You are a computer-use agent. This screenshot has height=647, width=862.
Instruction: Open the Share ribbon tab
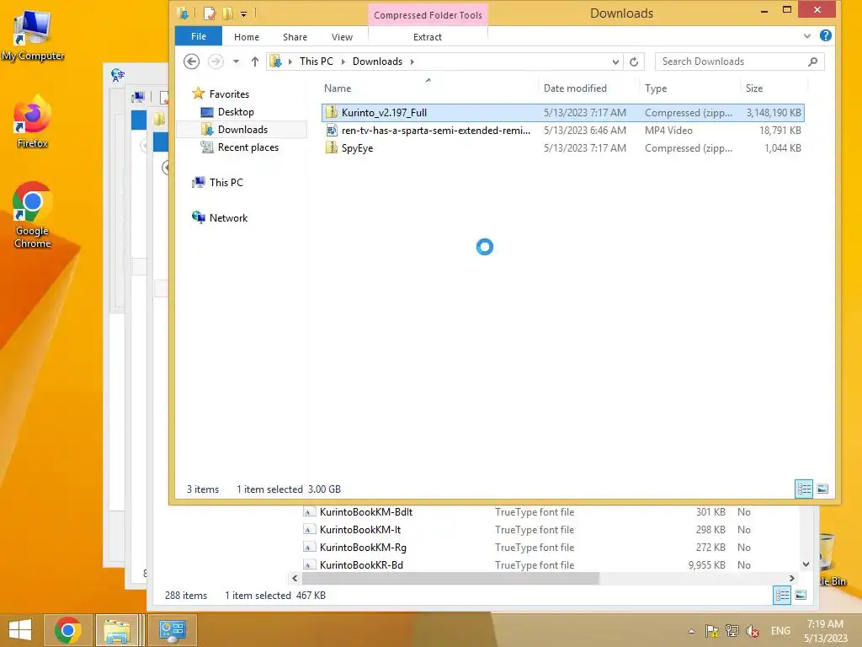pos(295,37)
